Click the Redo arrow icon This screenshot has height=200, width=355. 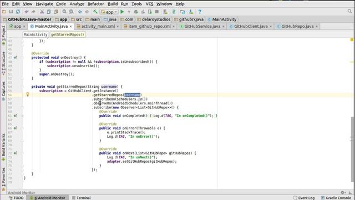click(33, 12)
